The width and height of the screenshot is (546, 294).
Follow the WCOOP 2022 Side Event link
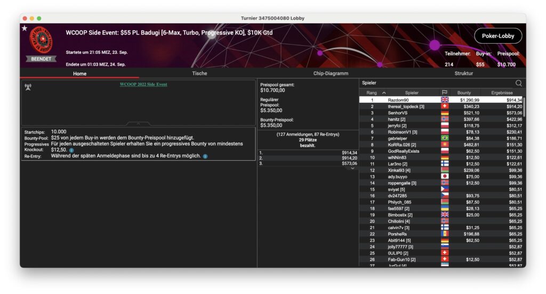tap(143, 84)
